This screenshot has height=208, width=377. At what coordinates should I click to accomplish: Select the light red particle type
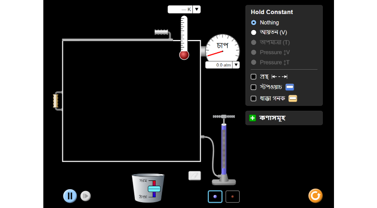click(232, 196)
